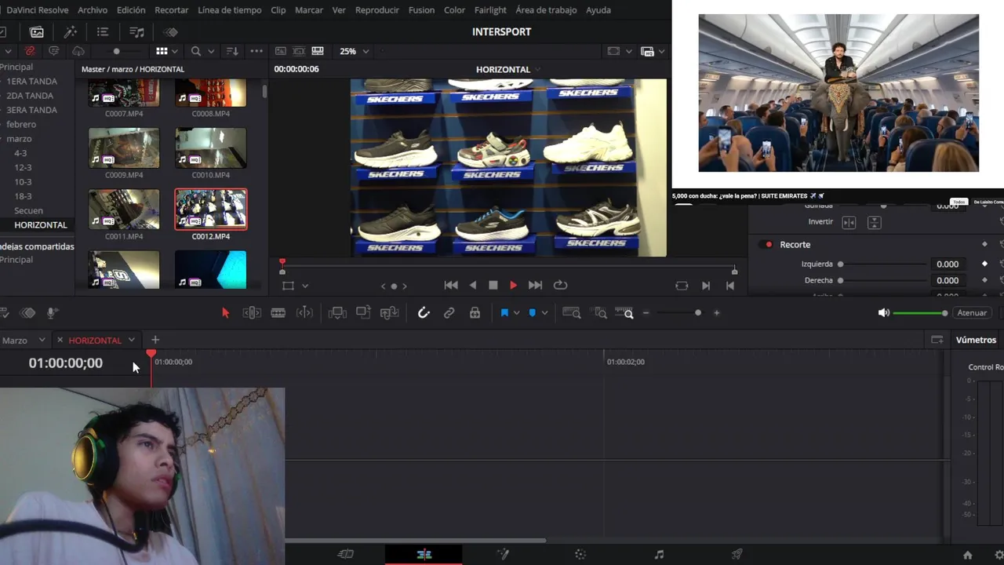This screenshot has width=1004, height=565.
Task: Go to the Home icon at bottom right
Action: (x=968, y=555)
